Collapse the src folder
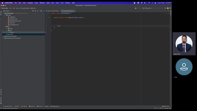 coord(5,27)
